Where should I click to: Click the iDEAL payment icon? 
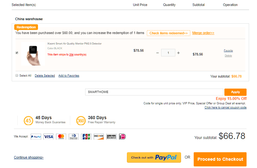point(122,136)
